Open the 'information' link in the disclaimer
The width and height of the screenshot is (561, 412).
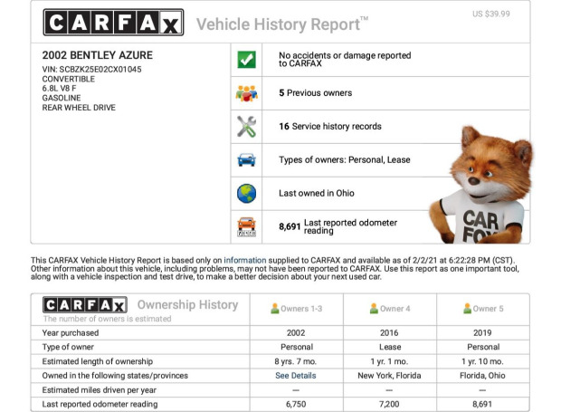245,260
